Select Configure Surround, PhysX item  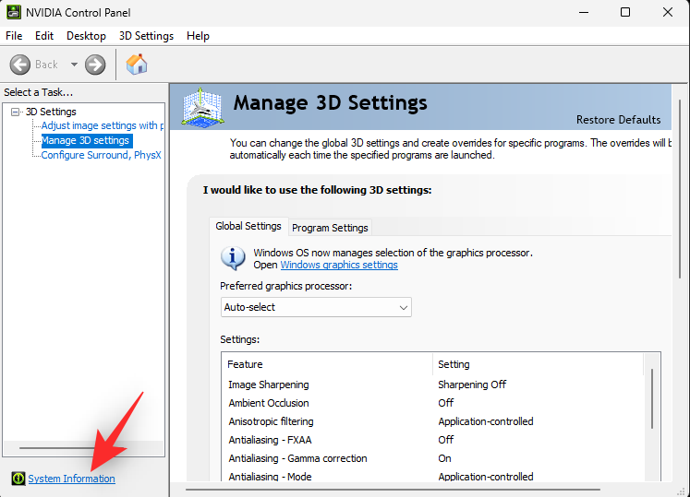tap(102, 155)
